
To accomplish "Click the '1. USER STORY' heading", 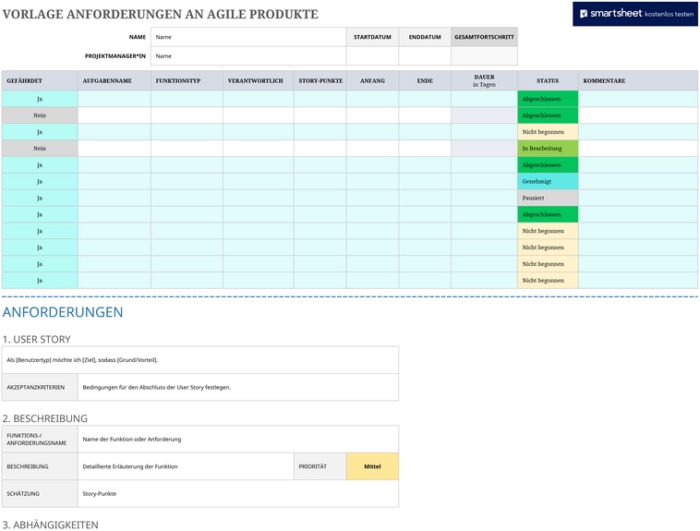I will (37, 340).
